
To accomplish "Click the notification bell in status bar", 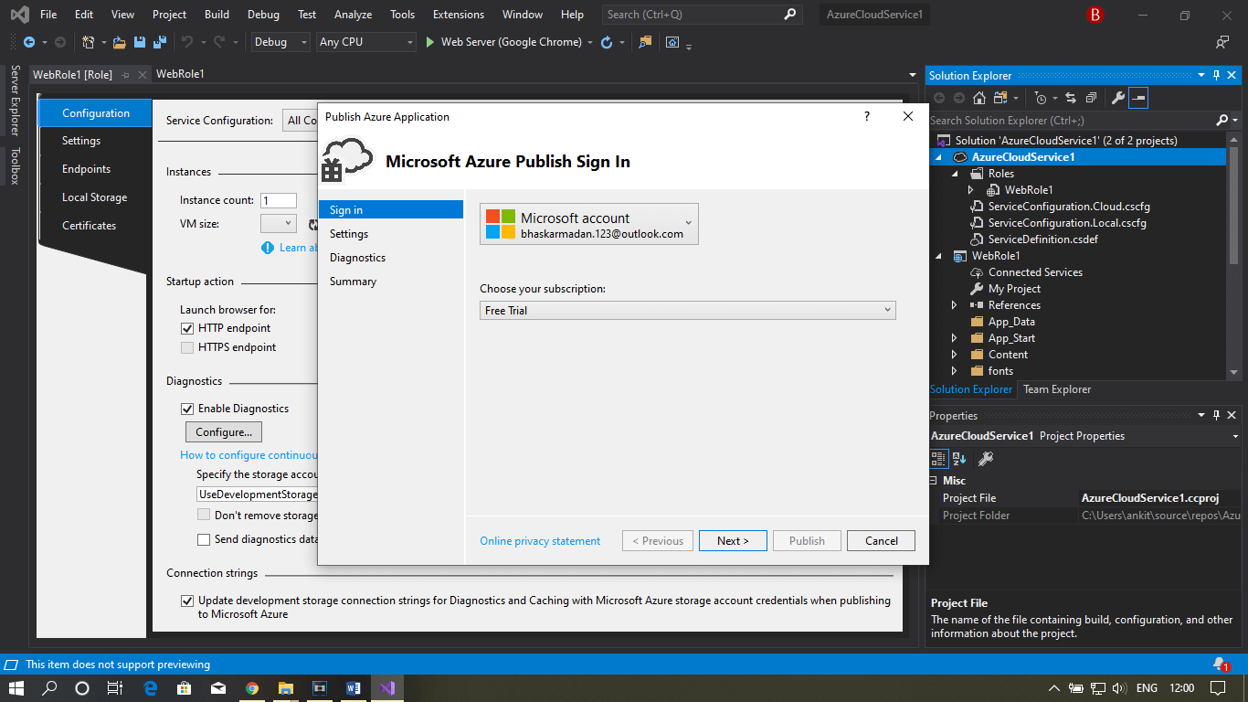I will [1221, 665].
